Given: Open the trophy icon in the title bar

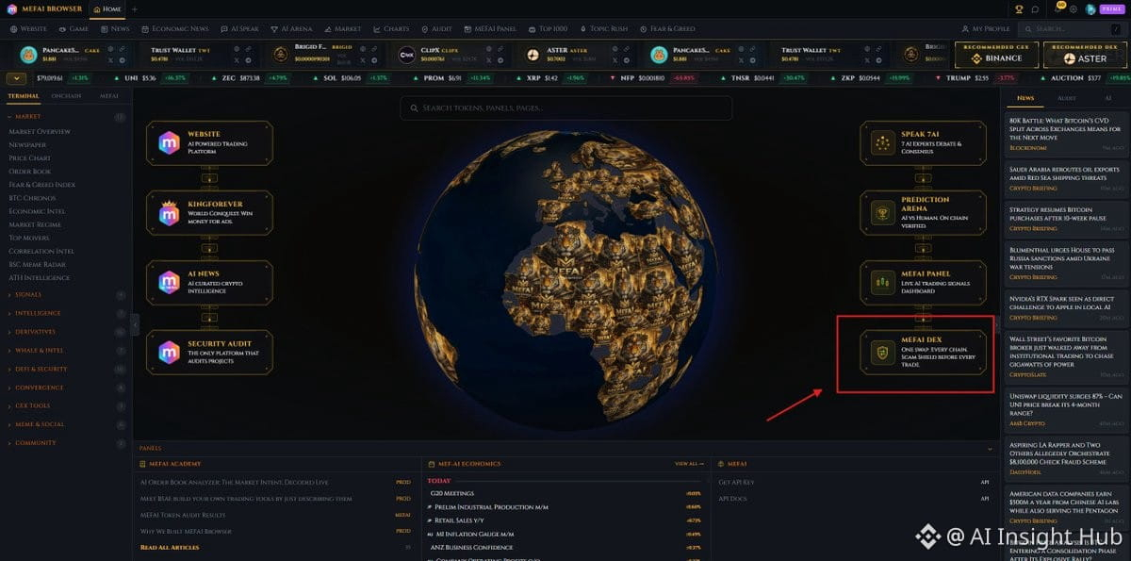Looking at the screenshot, I should pos(1019,8).
